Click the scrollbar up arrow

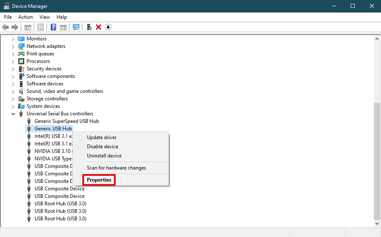click(377, 39)
